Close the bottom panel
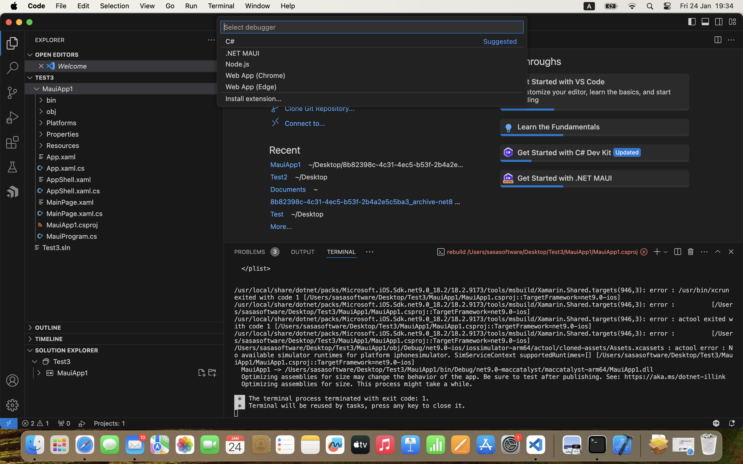This screenshot has height=464, width=743. pos(731,252)
